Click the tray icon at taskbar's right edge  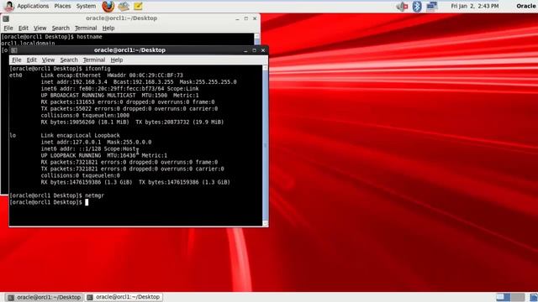534,297
